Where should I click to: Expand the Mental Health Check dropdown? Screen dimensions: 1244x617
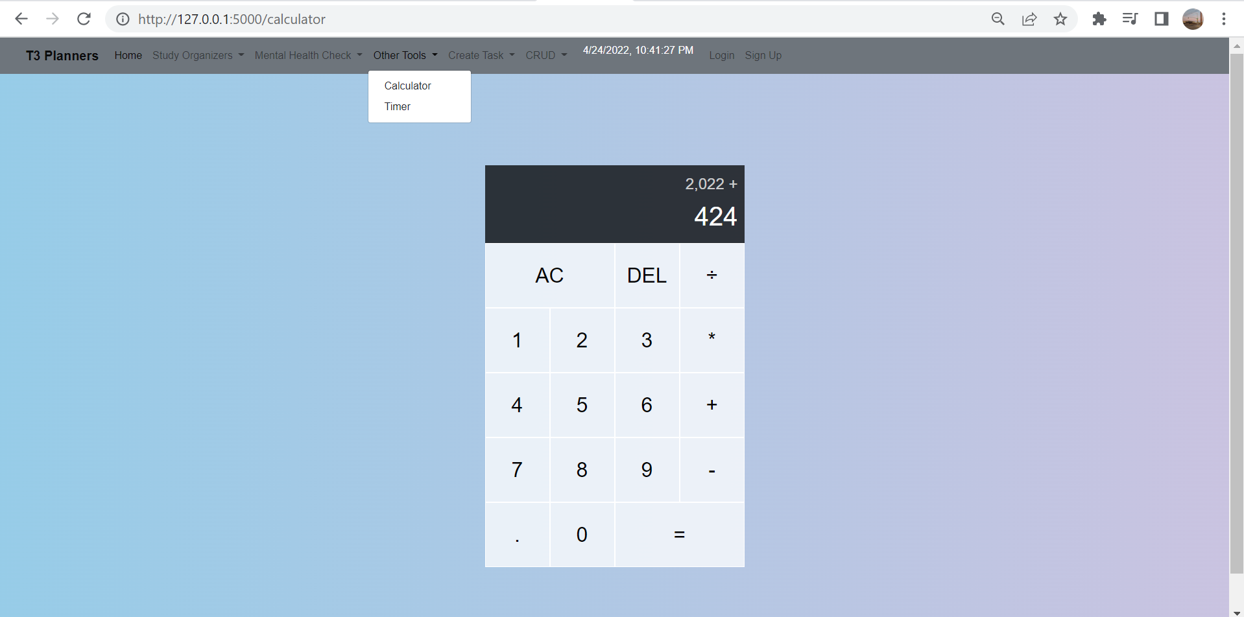pyautogui.click(x=308, y=56)
